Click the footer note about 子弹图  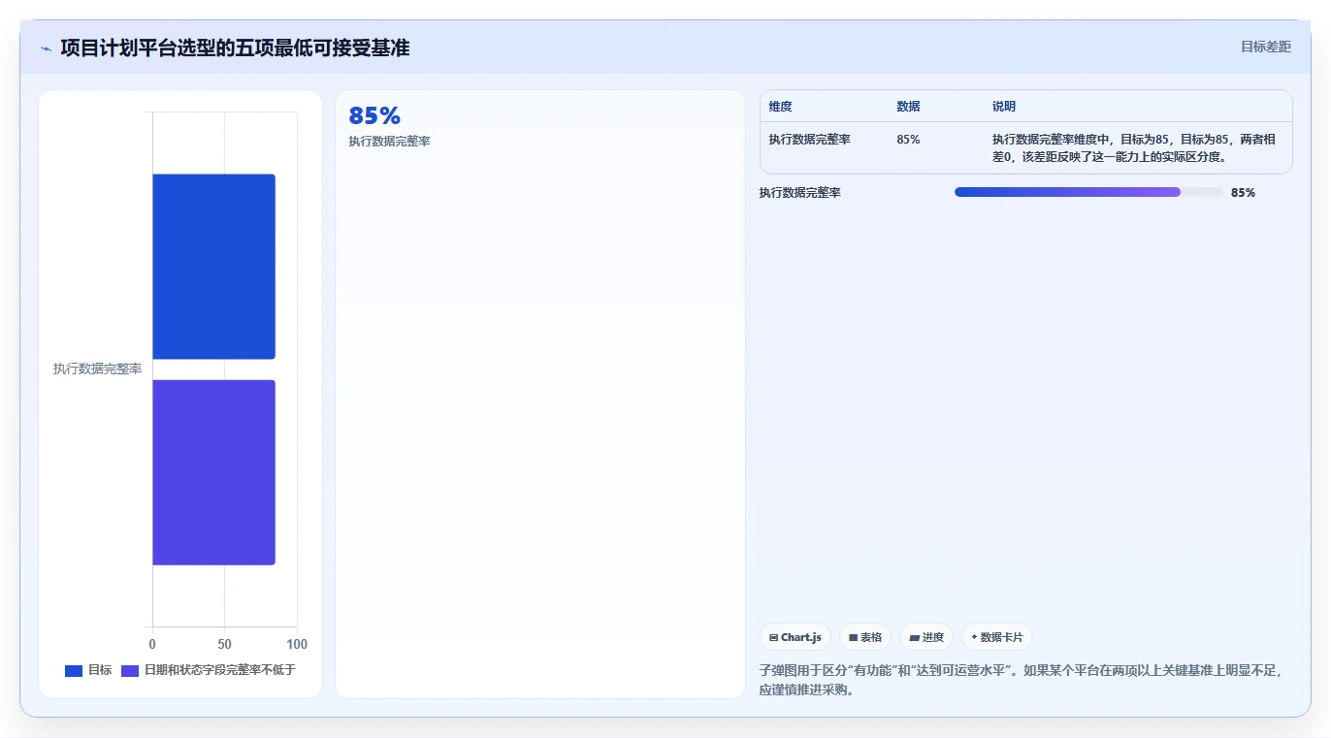pos(1021,681)
